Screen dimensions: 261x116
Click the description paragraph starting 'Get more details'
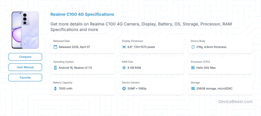tap(141, 27)
